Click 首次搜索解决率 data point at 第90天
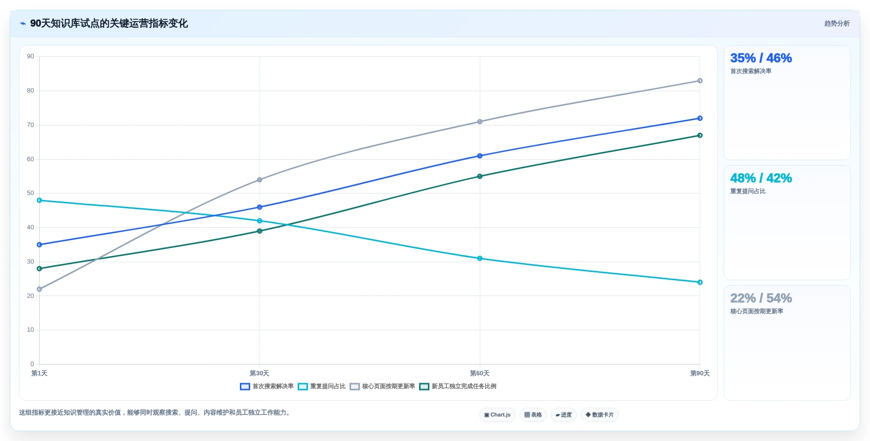This screenshot has height=441, width=870. [x=700, y=118]
